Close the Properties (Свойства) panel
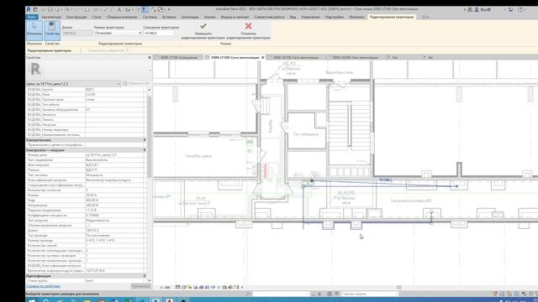Viewport: 538px width, 302px height. pos(150,58)
